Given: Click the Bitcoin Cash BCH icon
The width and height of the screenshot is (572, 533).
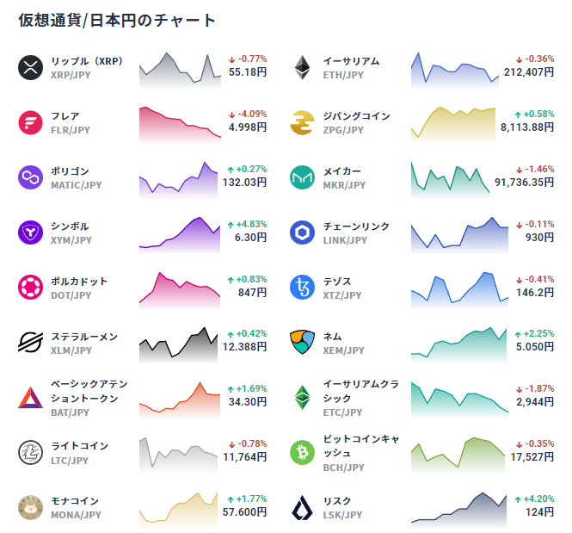Looking at the screenshot, I should click(x=303, y=453).
